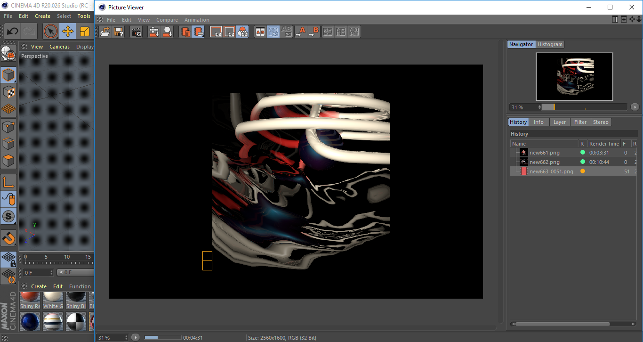Open Picture Viewer View menu
Viewport: 643px width, 342px height.
(144, 20)
